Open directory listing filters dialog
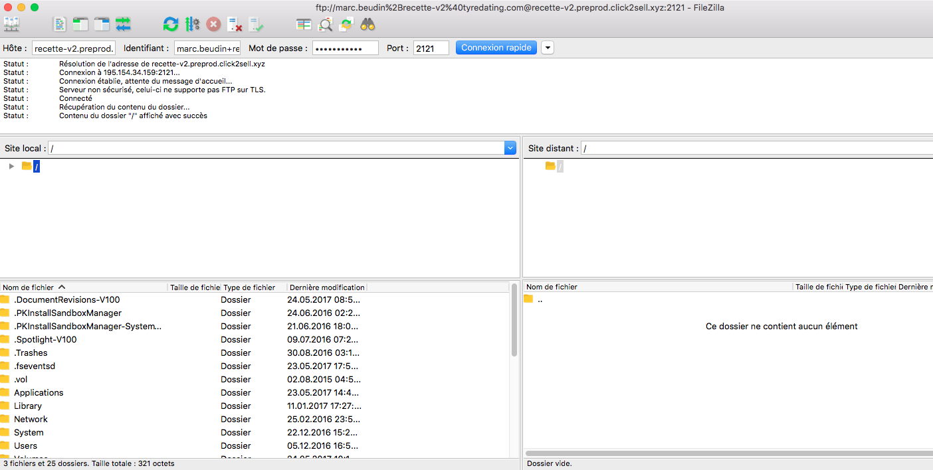This screenshot has height=470, width=933. (x=304, y=25)
